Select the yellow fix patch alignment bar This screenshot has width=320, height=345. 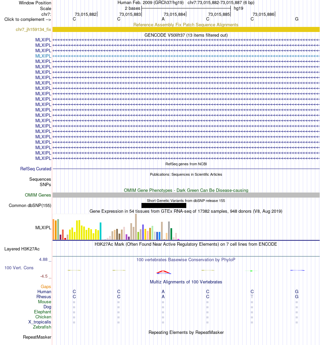(x=186, y=30)
